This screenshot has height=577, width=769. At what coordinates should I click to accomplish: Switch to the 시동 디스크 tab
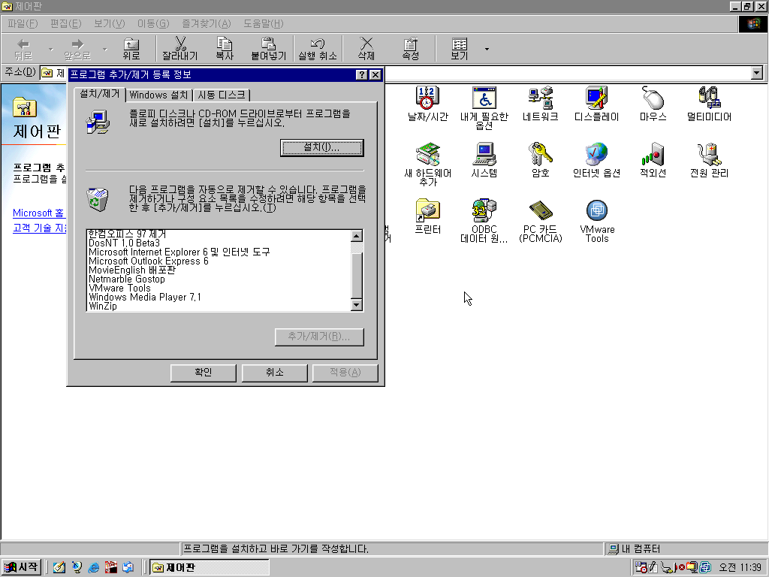tap(222, 95)
